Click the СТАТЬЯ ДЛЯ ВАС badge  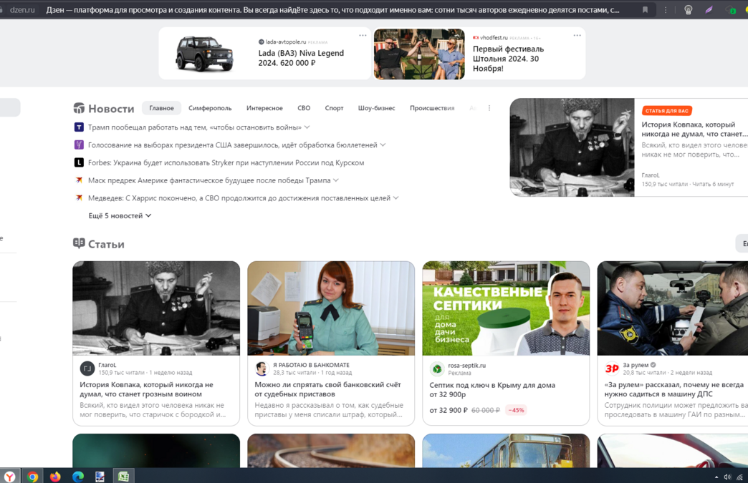(667, 110)
